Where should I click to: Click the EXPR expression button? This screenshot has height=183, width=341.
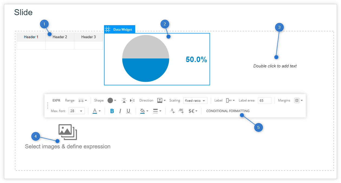pos(56,100)
